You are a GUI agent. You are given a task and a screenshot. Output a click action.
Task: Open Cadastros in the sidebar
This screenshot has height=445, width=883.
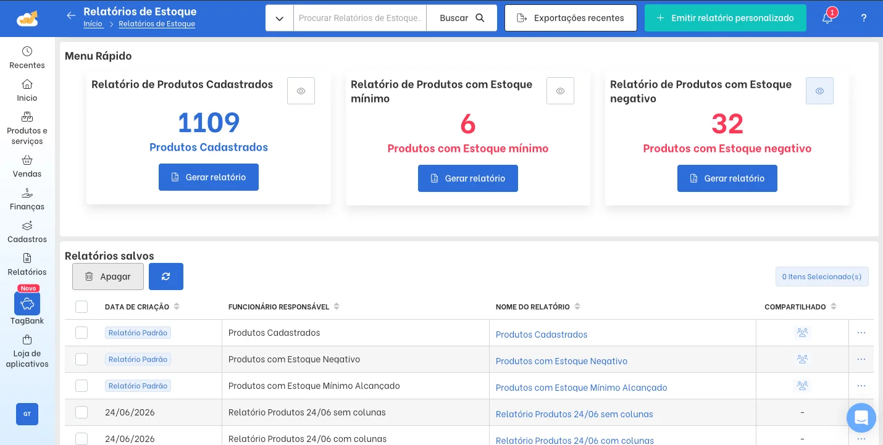point(27,231)
